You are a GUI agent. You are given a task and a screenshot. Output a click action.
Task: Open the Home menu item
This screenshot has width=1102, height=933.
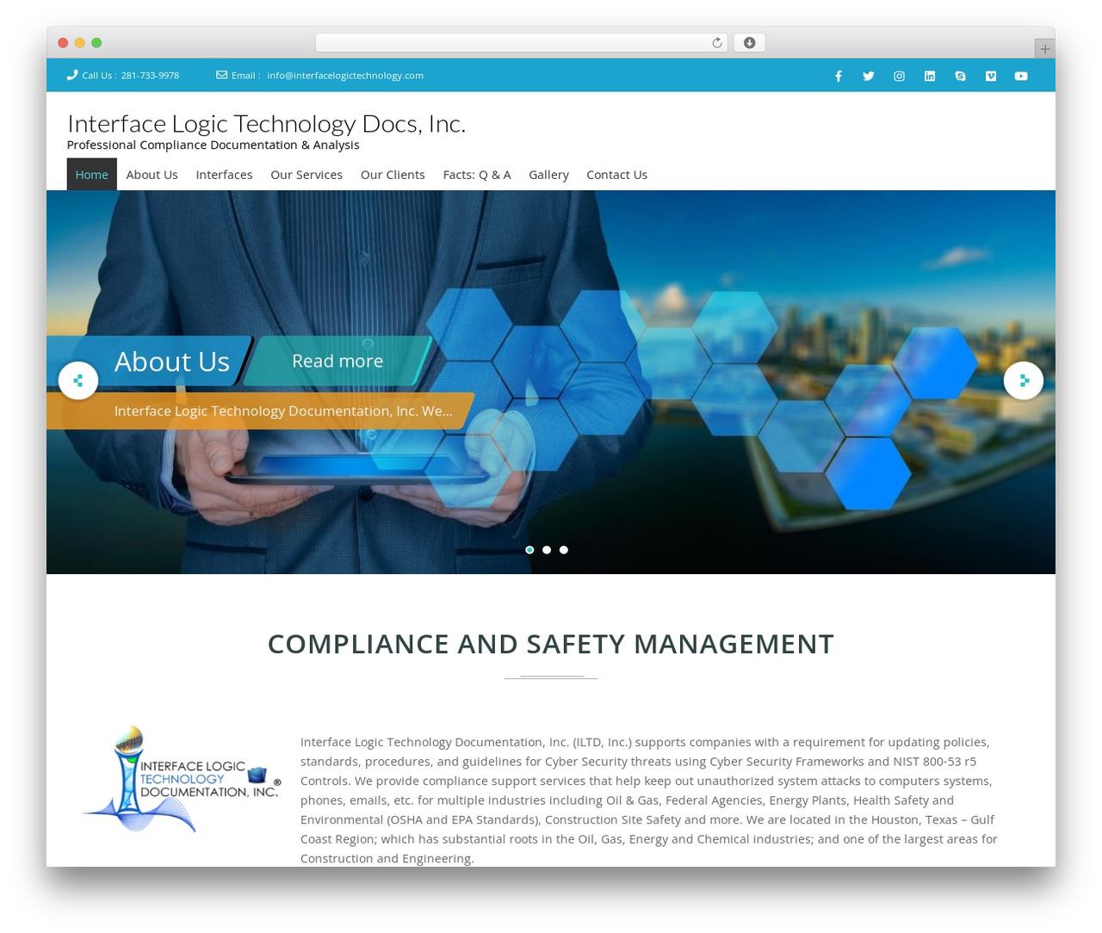click(x=92, y=175)
